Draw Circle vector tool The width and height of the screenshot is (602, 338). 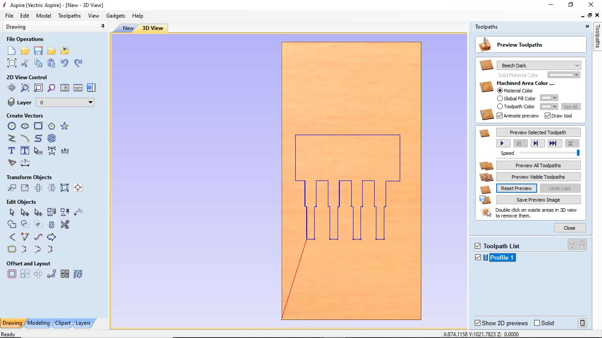tap(12, 126)
